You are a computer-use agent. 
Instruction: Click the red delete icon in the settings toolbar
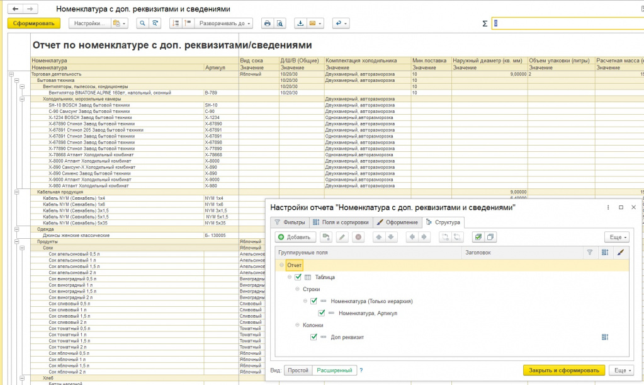click(359, 237)
